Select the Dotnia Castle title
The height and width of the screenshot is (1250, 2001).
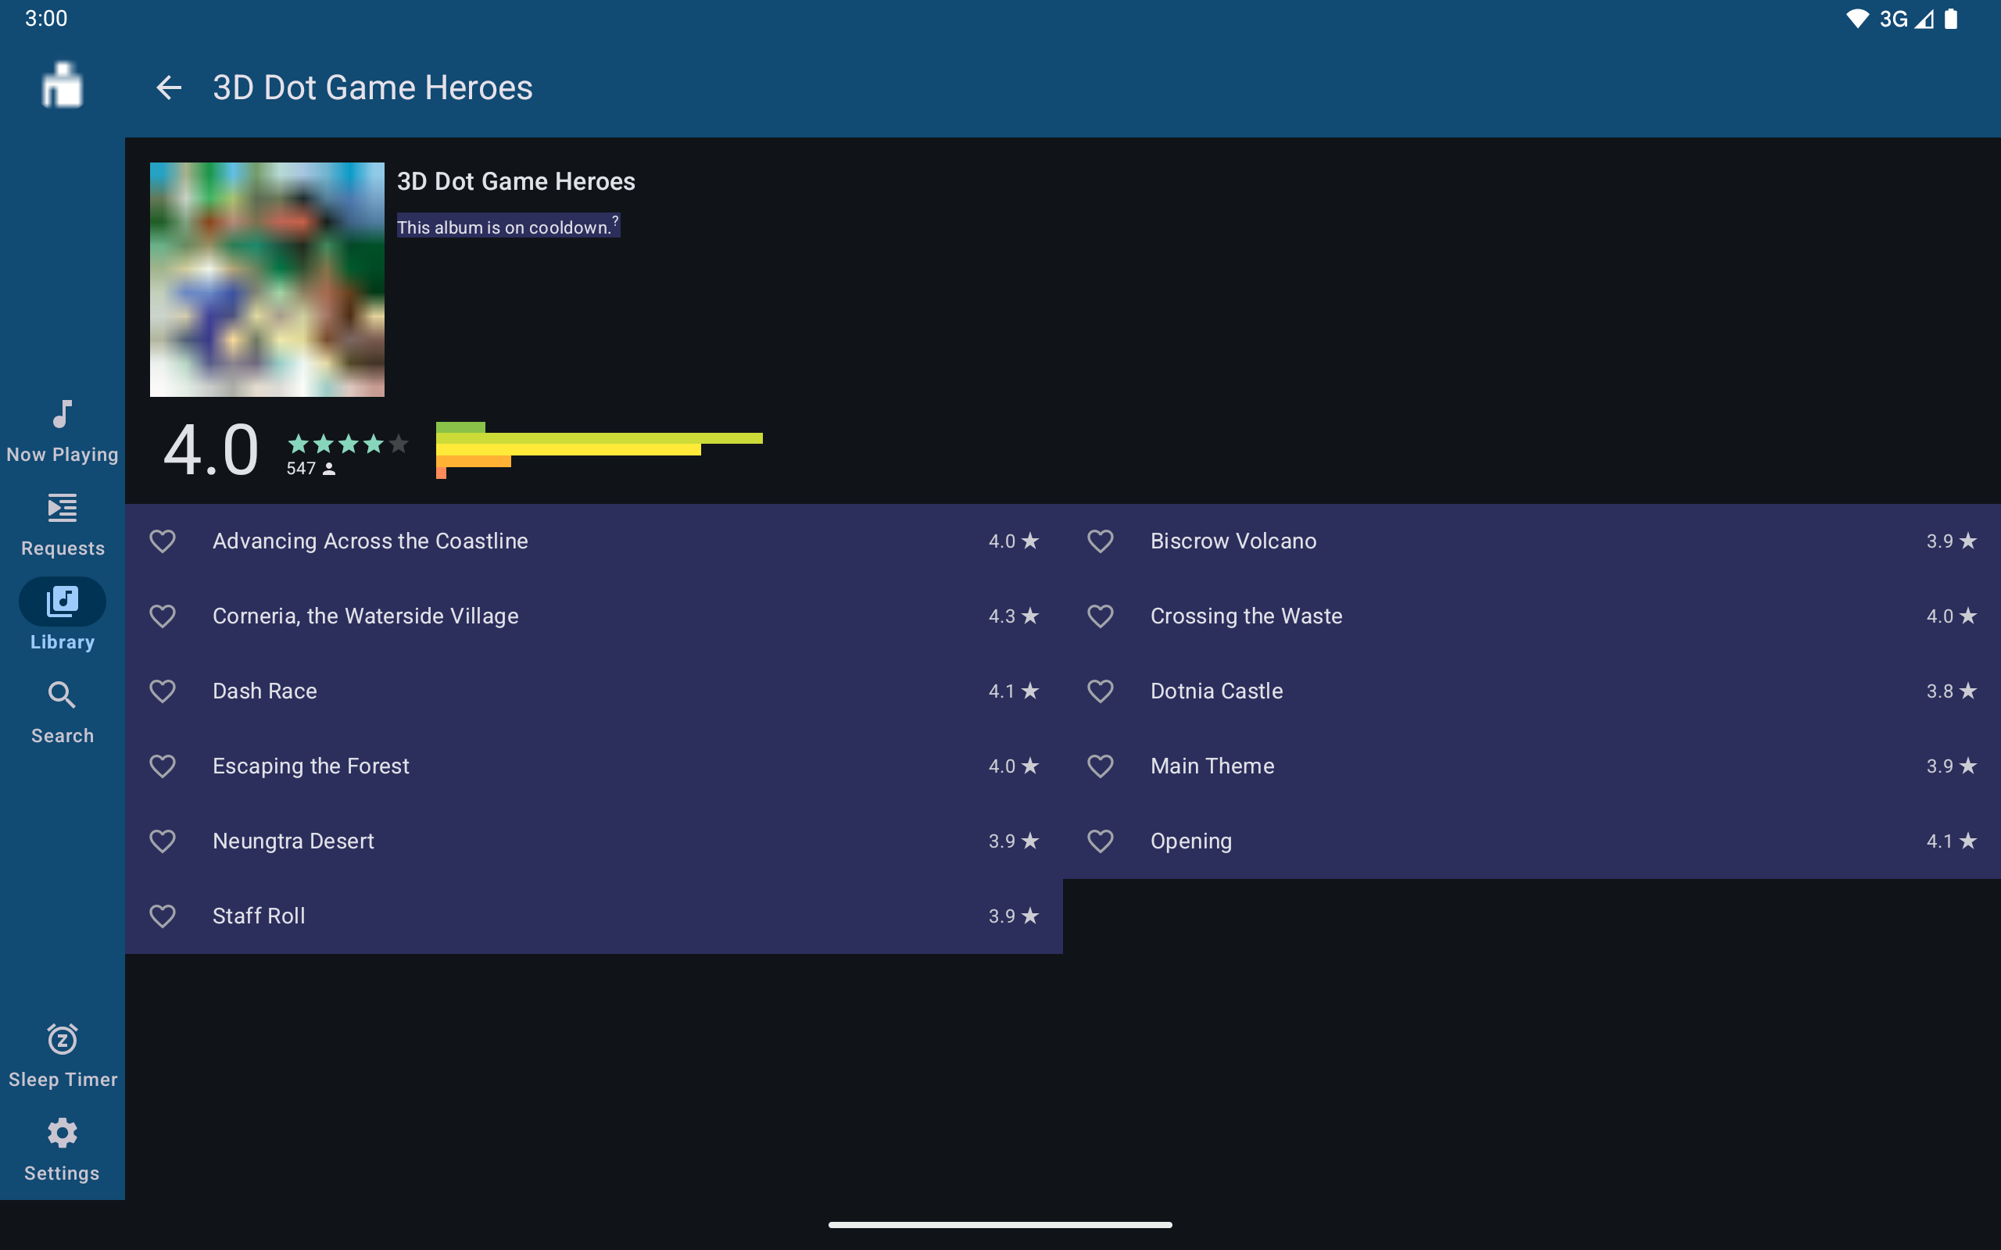(x=1216, y=691)
